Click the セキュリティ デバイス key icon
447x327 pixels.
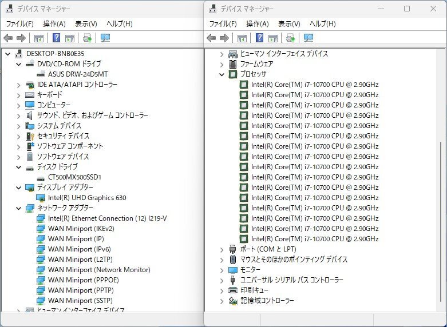click(x=30, y=136)
